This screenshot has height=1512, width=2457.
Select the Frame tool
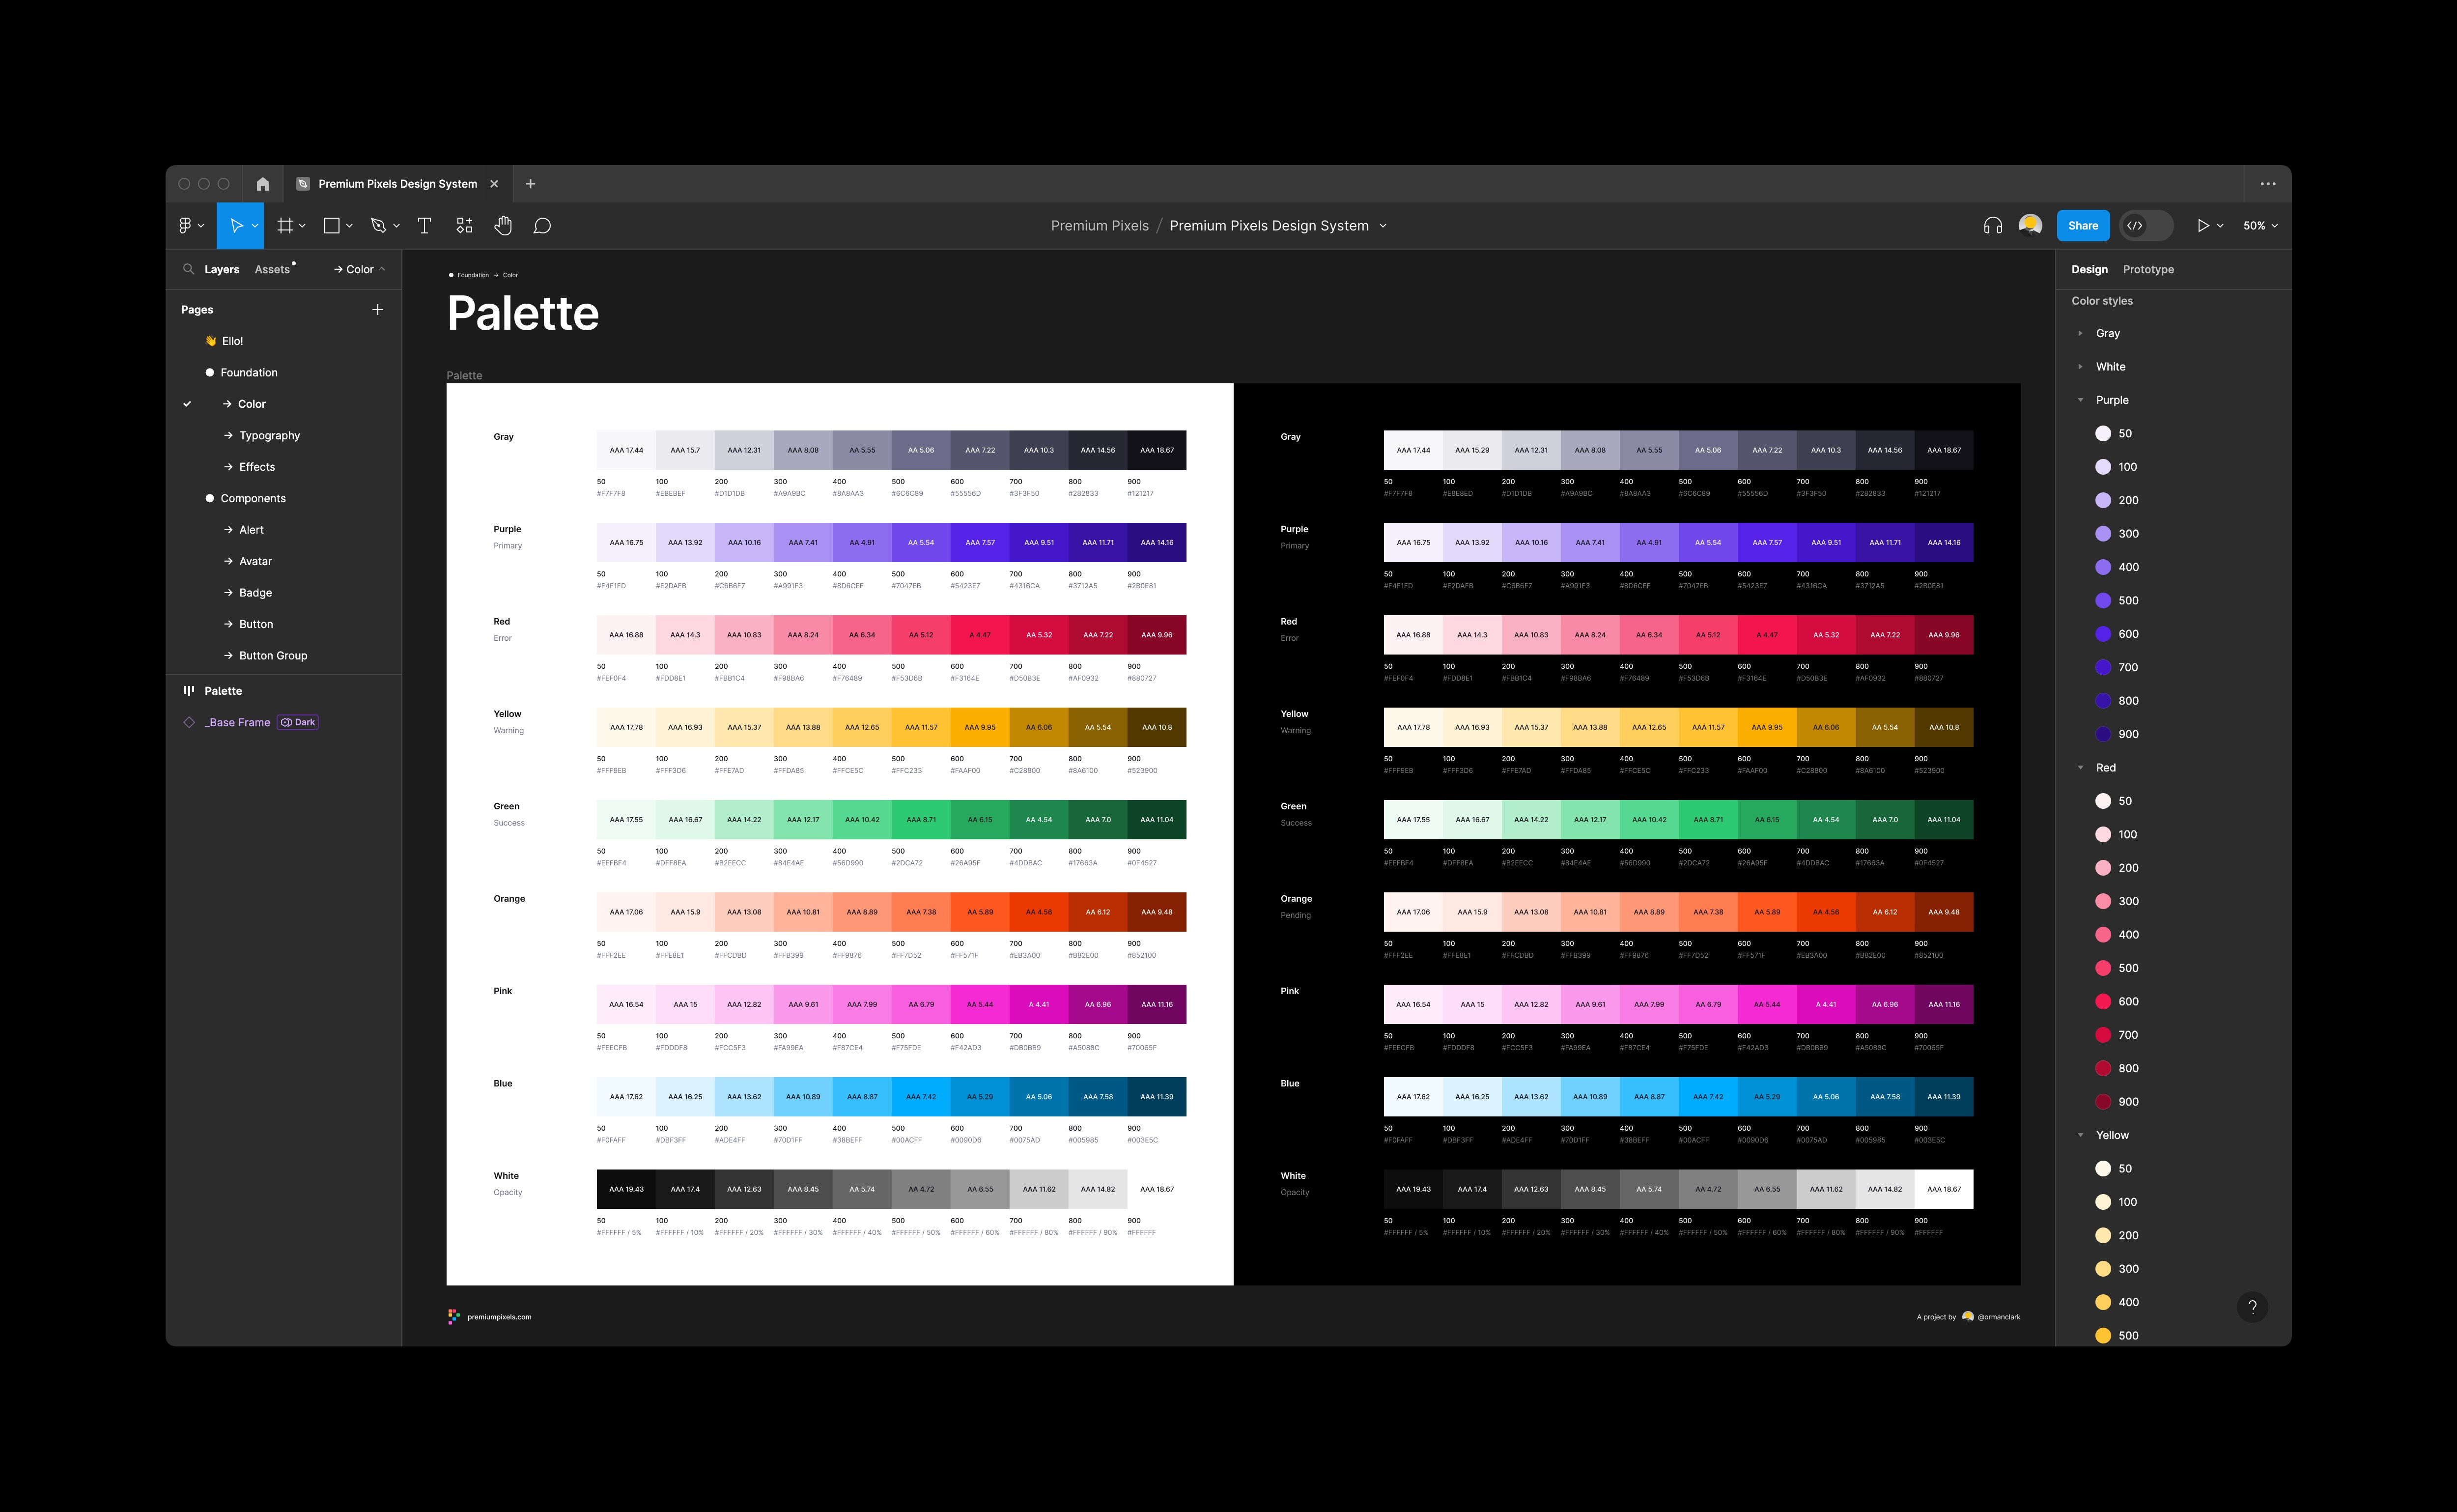(285, 225)
